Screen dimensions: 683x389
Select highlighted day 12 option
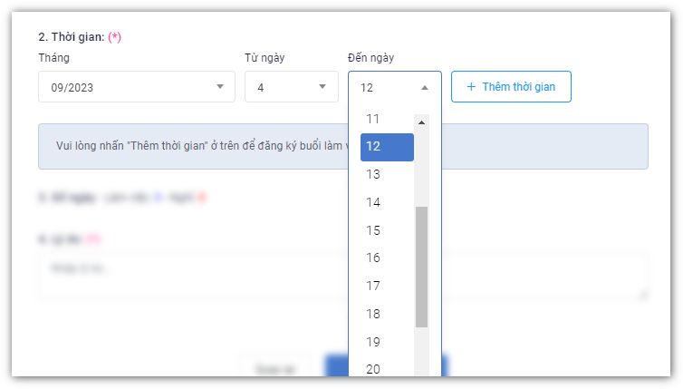pos(386,147)
